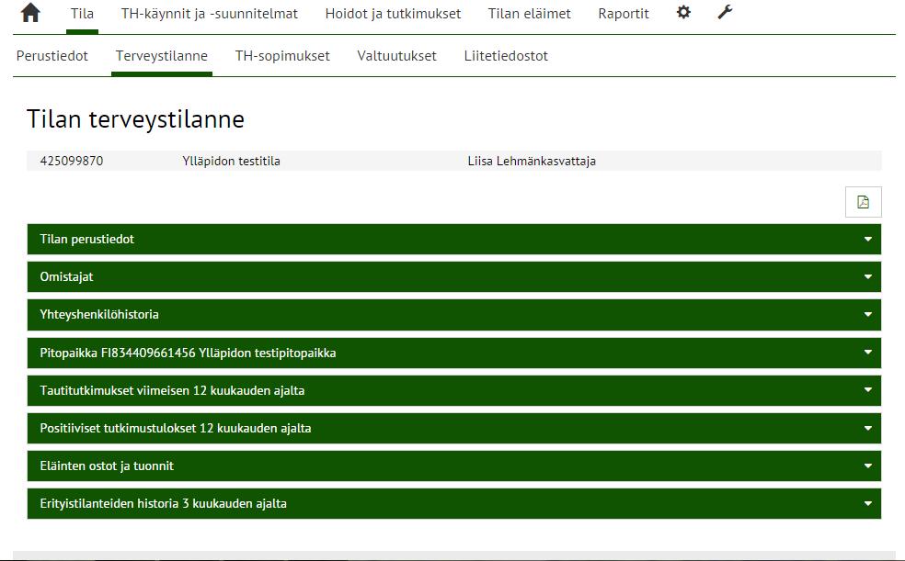
Task: Switch to the Terveystilanne tab
Action: [162, 56]
